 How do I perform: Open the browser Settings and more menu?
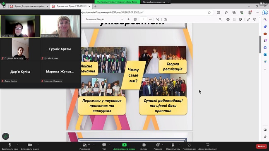pos(258,12)
